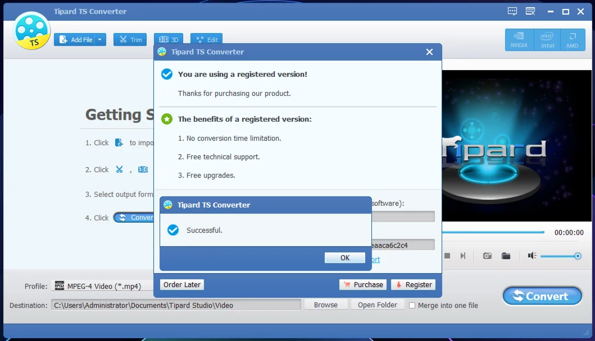Click the volume slider handle
This screenshot has width=595, height=341.
click(578, 256)
